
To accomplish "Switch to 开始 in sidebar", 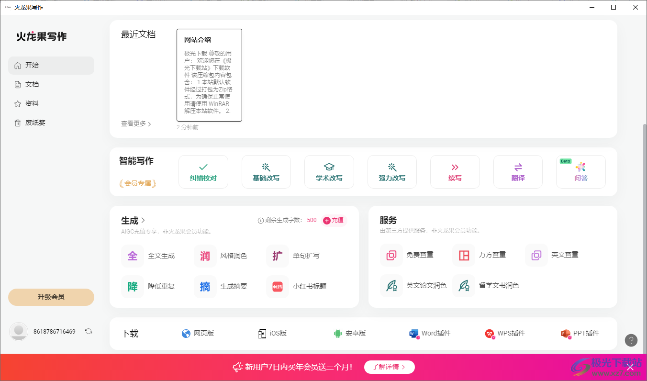I will pos(51,66).
